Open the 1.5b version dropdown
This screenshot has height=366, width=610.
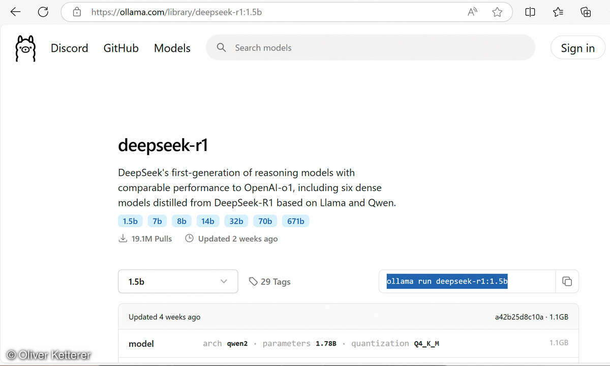tap(178, 281)
